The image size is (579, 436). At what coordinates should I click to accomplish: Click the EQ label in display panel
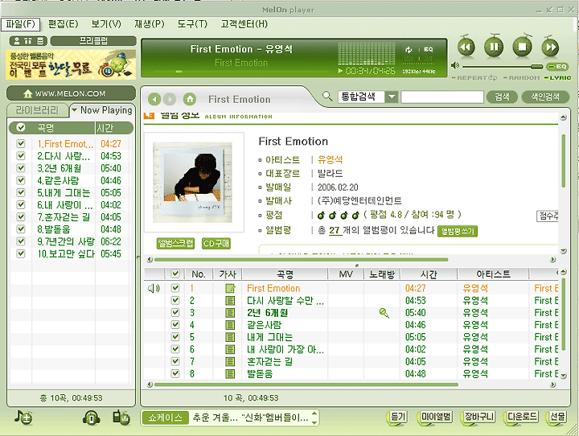(x=429, y=50)
